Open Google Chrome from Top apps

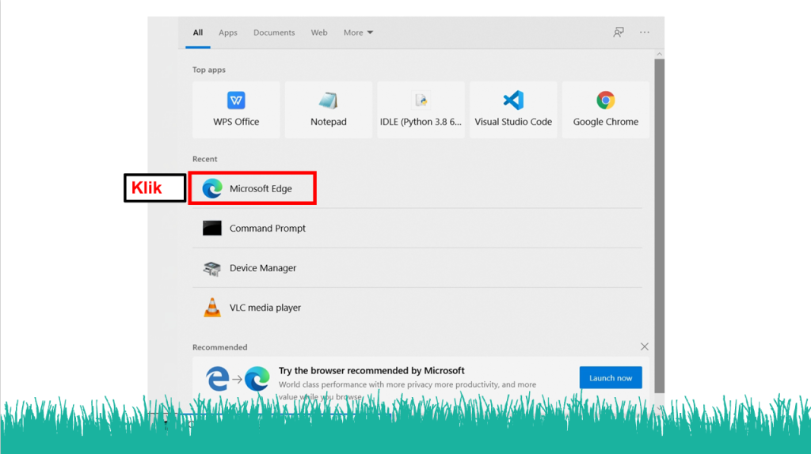606,109
